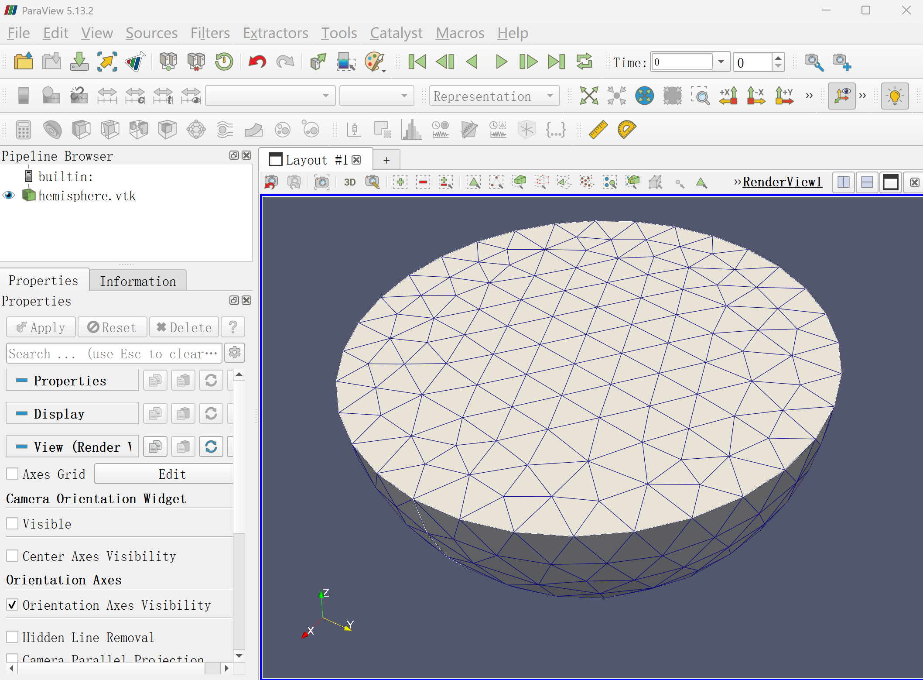Click the Calculator filter icon
This screenshot has width=923, height=680.
pyautogui.click(x=24, y=130)
